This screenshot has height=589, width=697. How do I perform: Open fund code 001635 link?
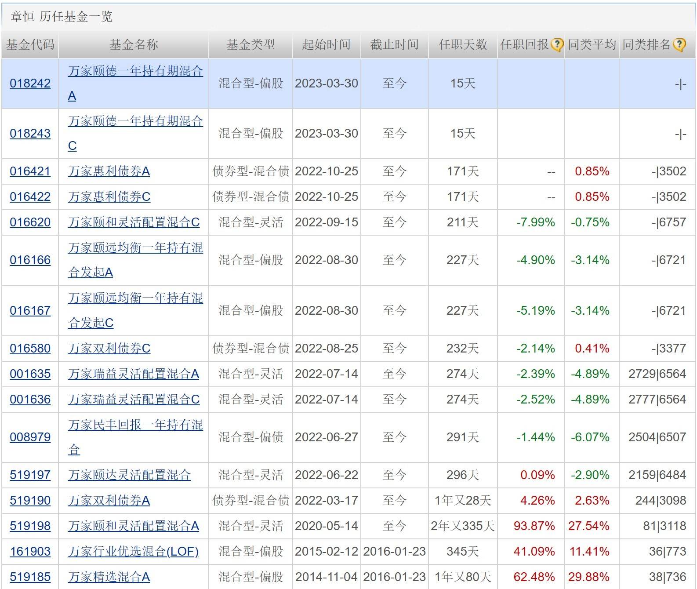click(30, 374)
